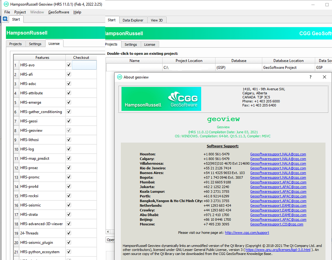Viewport: 332px width, 260px height.
Task: Select the License tab in the right window
Action: [x=150, y=44]
